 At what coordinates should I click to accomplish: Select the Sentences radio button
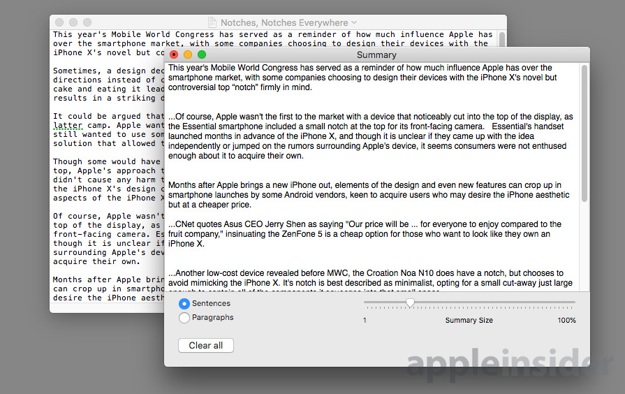184,304
